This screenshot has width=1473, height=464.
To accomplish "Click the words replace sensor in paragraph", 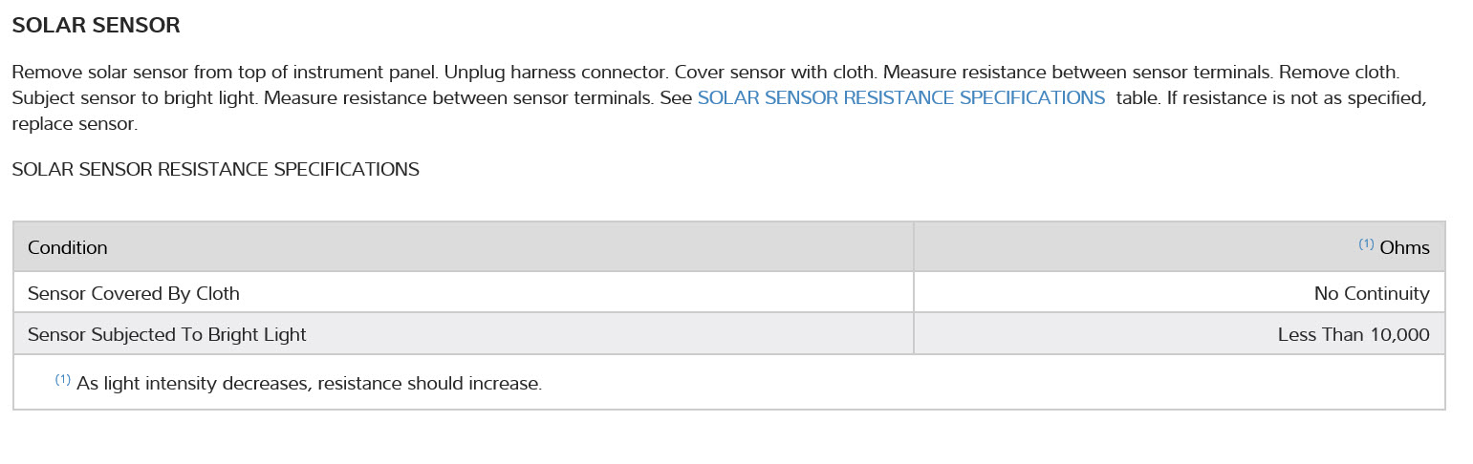I will tap(75, 124).
